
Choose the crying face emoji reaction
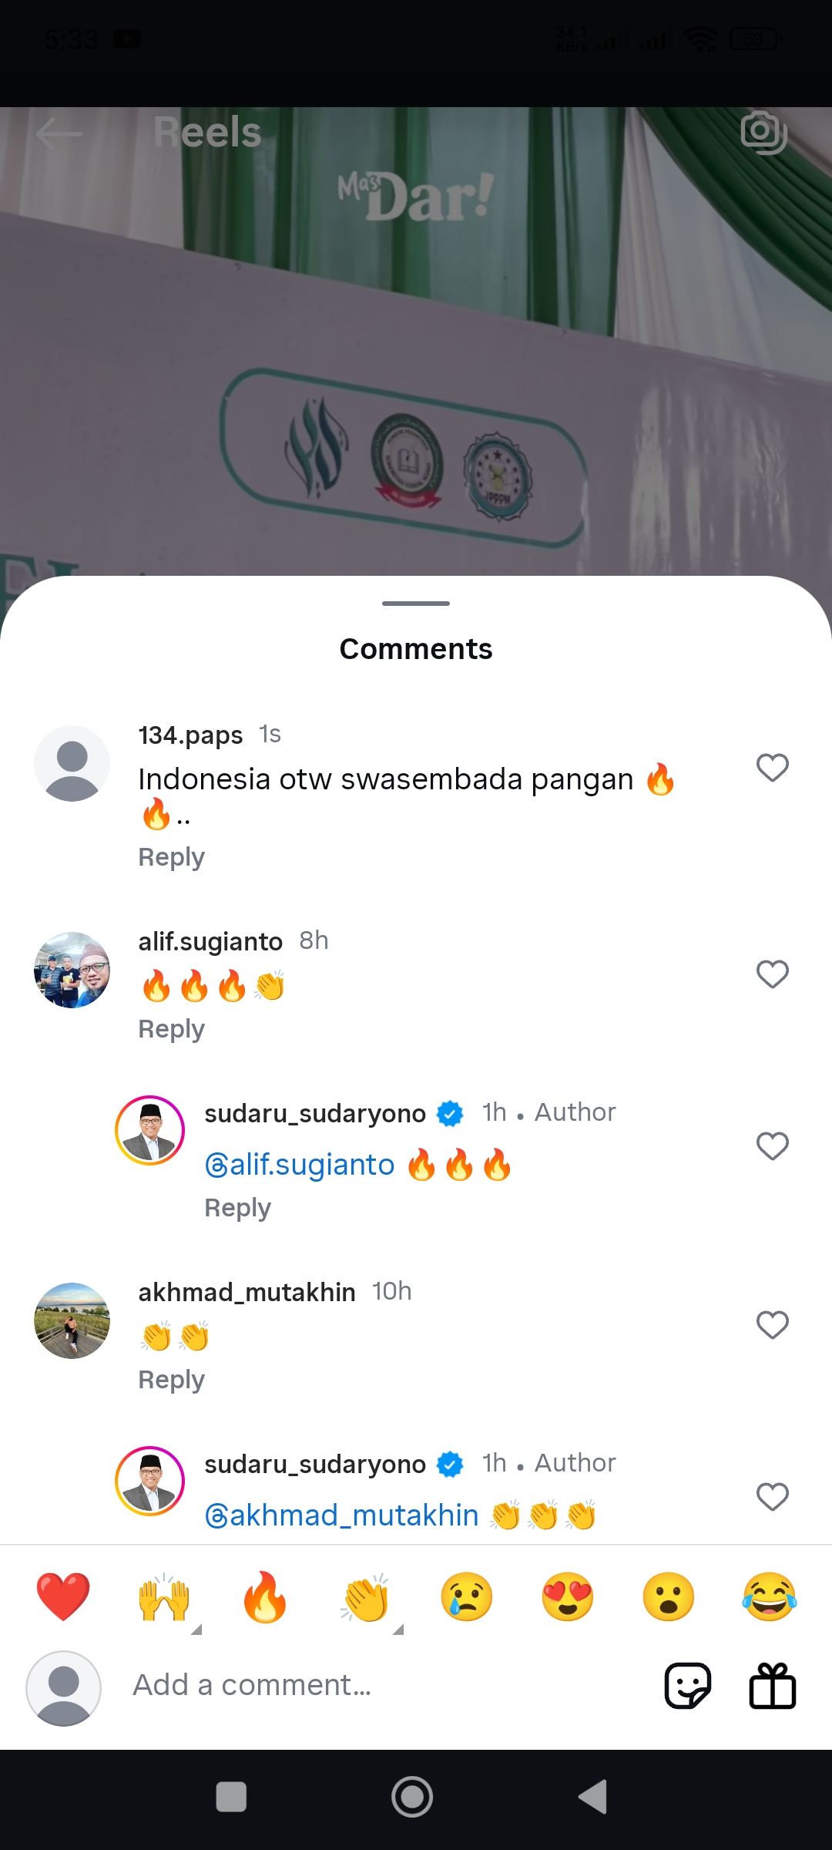(x=467, y=1596)
